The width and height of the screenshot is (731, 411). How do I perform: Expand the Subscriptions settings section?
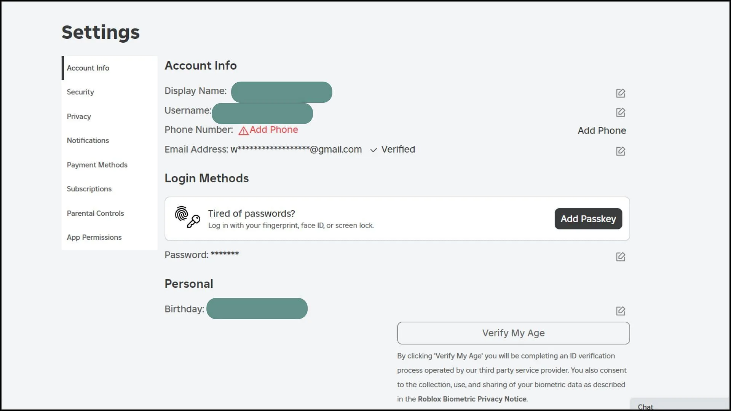click(x=89, y=189)
